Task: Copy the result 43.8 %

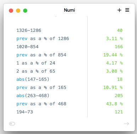Action: 114,104
